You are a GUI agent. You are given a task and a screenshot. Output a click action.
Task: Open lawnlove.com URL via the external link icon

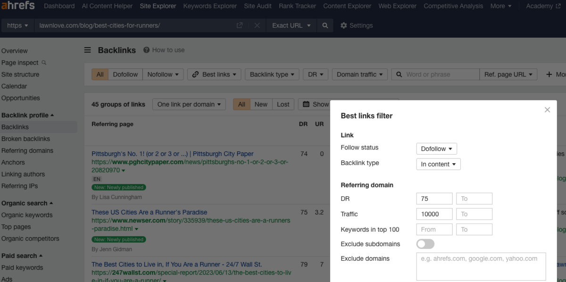(x=239, y=25)
